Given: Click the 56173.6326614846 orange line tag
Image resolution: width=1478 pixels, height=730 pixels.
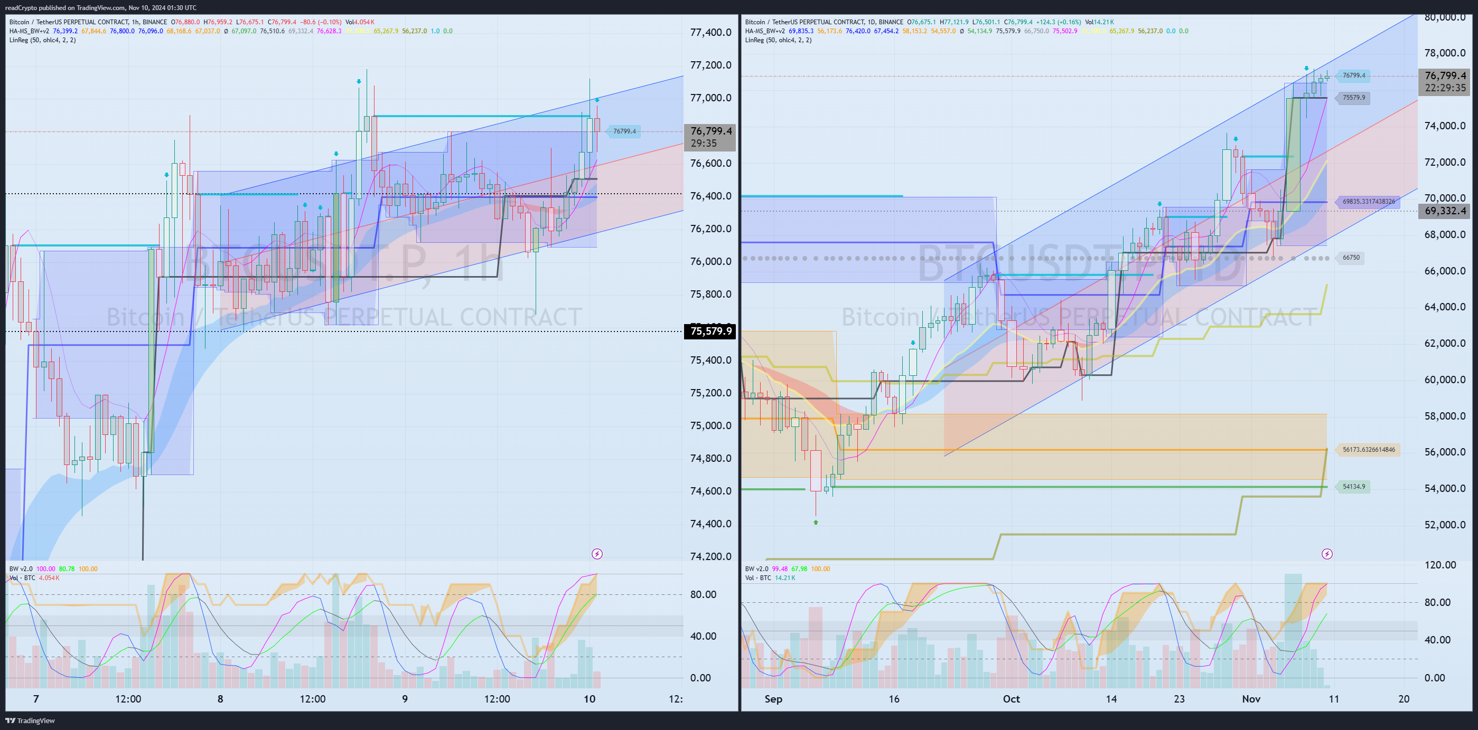Looking at the screenshot, I should (x=1369, y=450).
